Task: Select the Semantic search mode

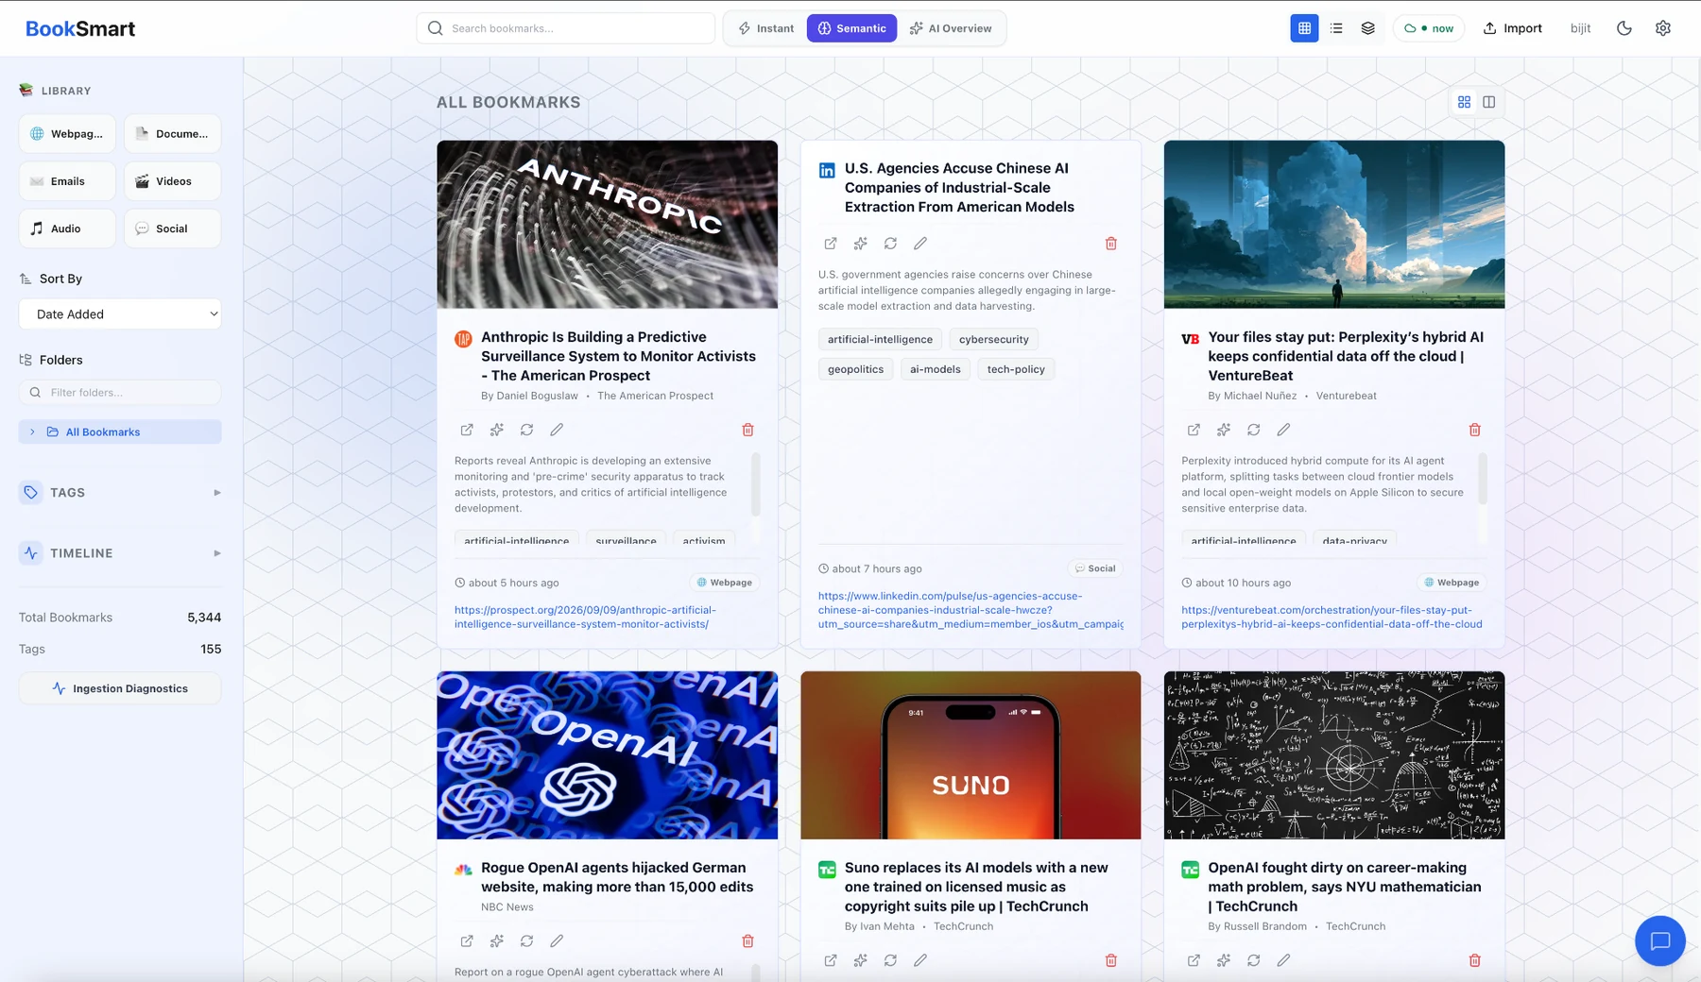Action: coord(852,28)
